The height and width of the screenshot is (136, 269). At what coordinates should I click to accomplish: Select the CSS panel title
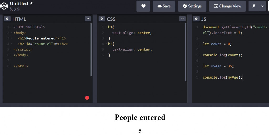point(111,19)
